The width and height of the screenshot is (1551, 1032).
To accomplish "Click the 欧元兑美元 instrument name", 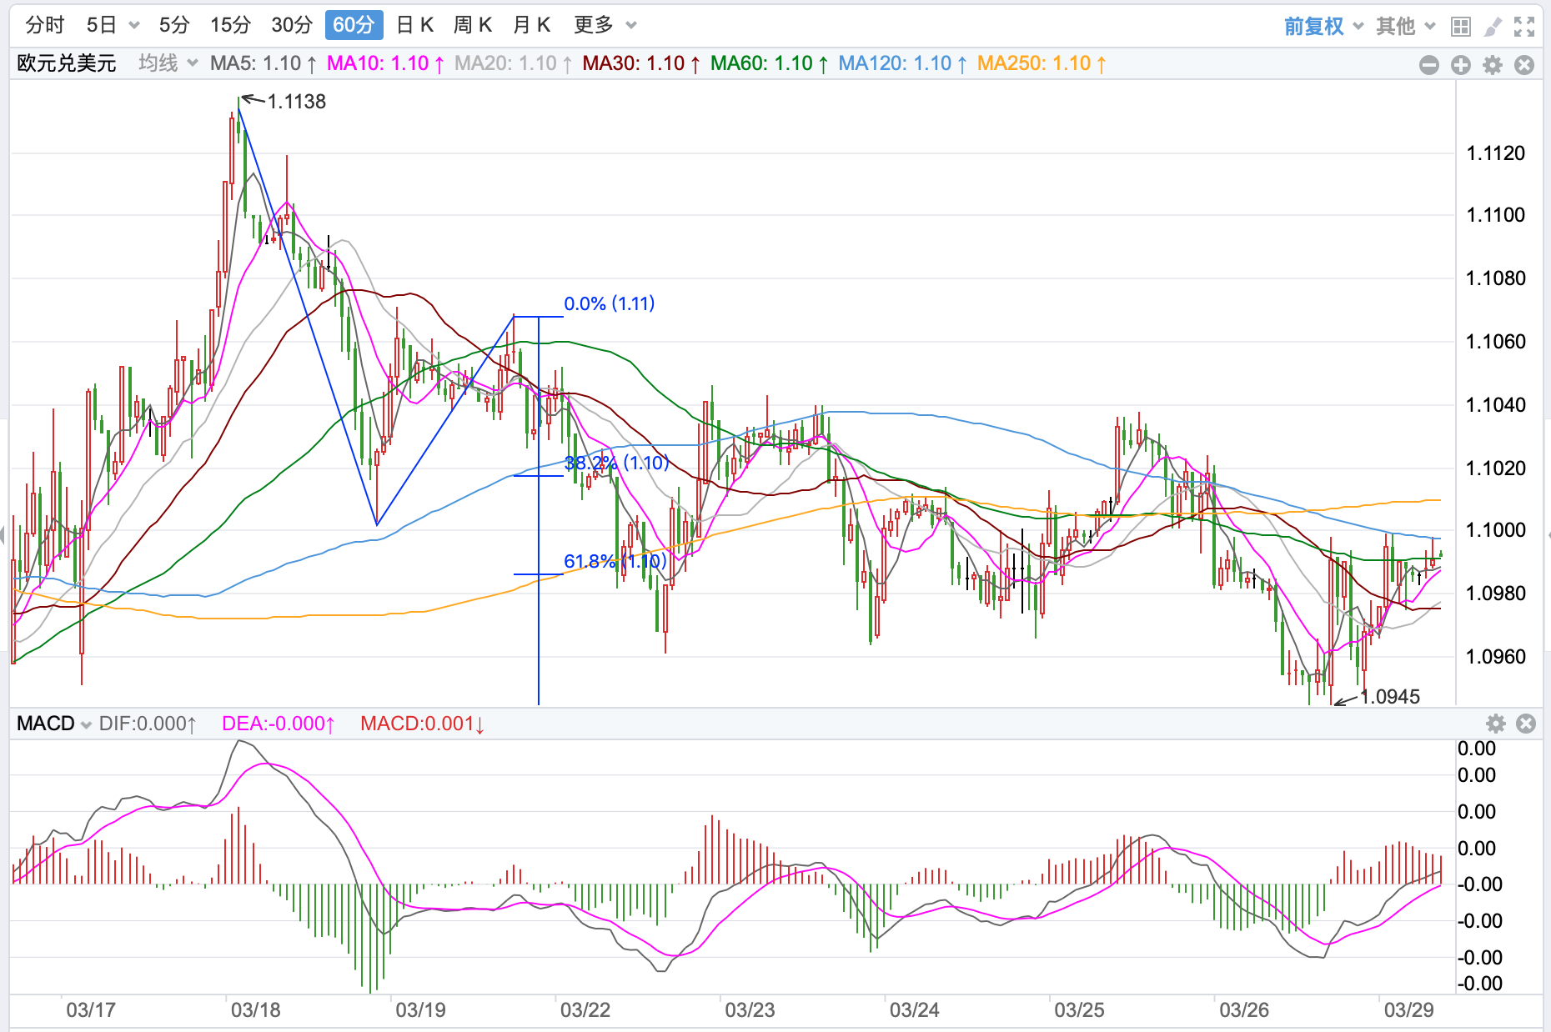I will coord(67,63).
